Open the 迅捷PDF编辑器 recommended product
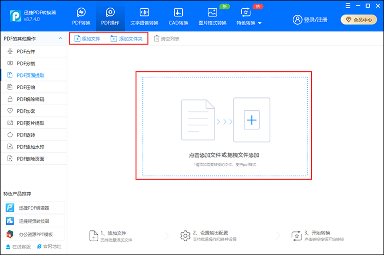The image size is (384, 255). (34, 208)
